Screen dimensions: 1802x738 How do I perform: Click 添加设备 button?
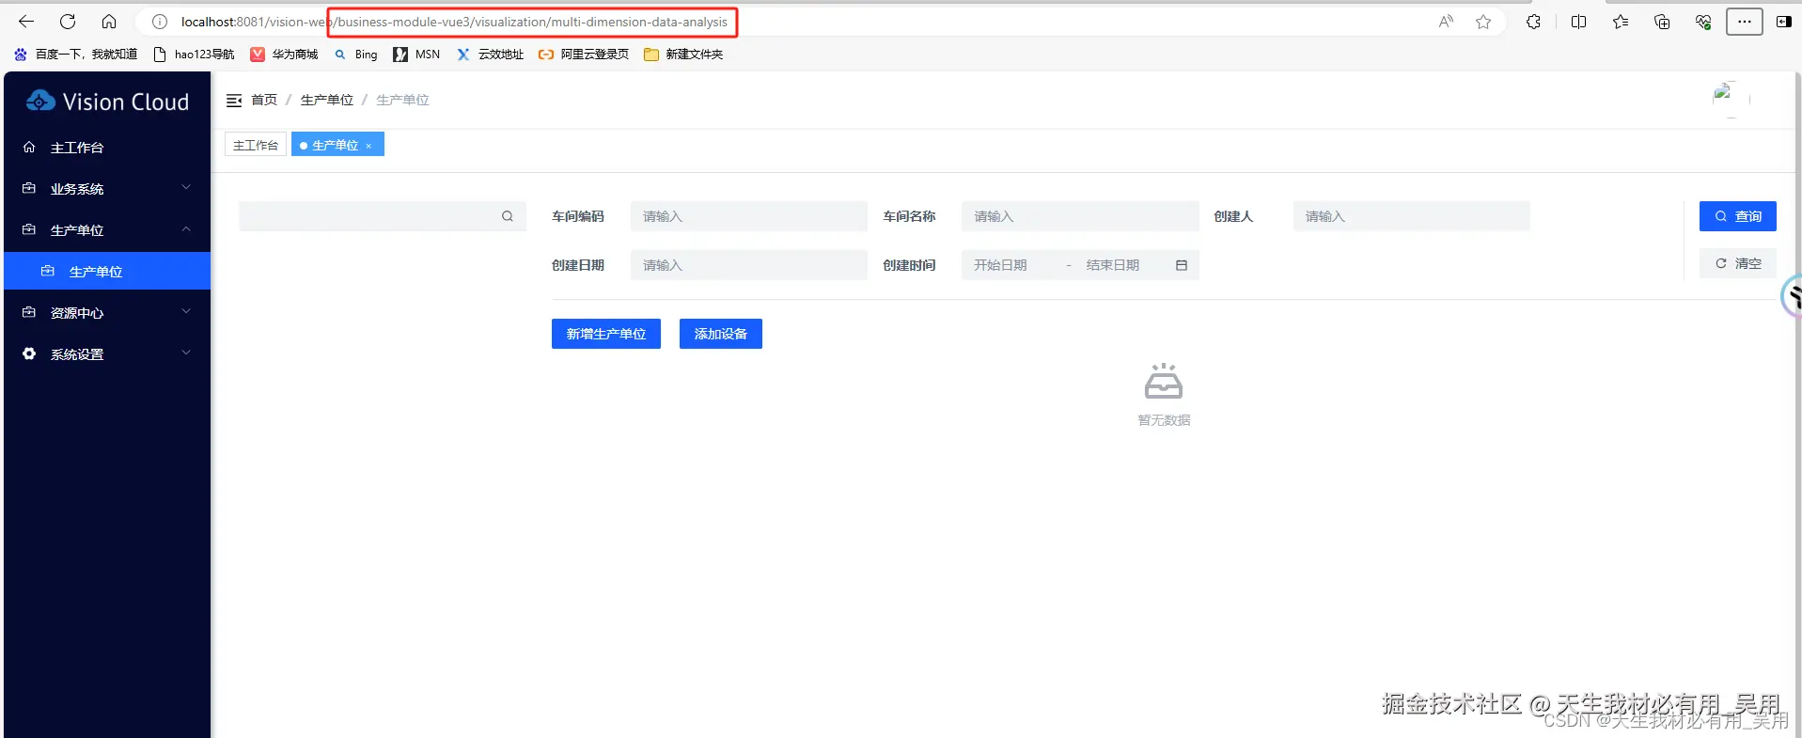[721, 334]
